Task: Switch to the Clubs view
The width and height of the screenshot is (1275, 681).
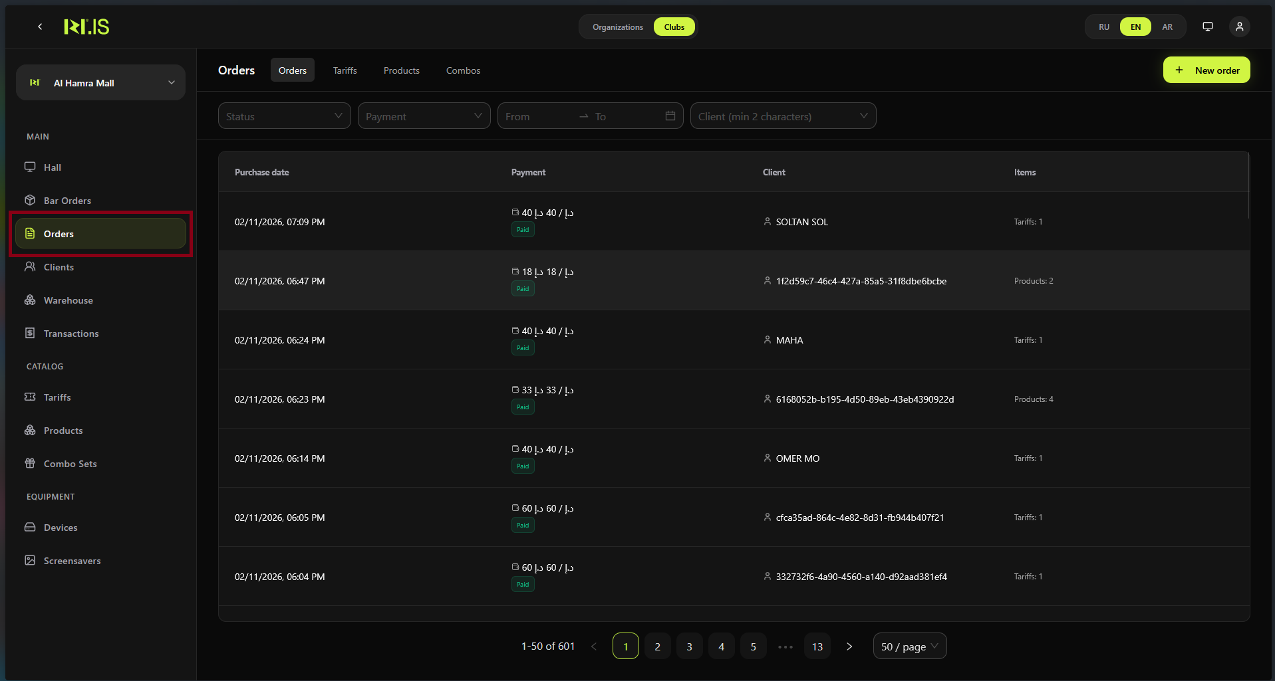Action: 674,27
